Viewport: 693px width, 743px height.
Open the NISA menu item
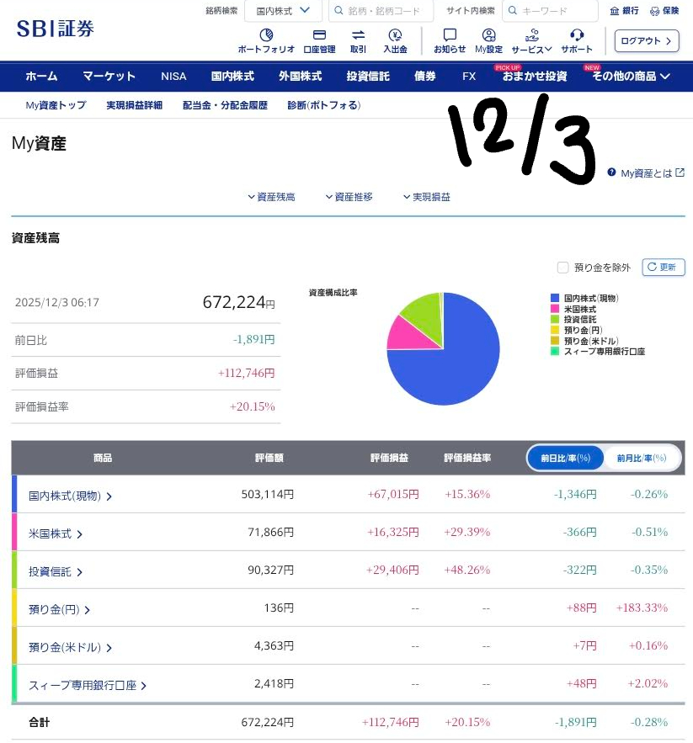(x=173, y=76)
